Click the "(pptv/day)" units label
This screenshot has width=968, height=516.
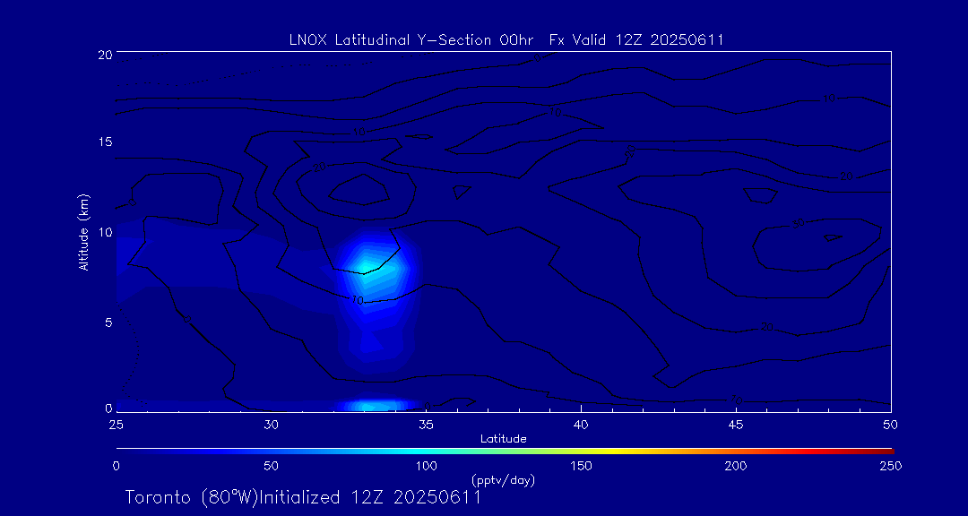(x=503, y=479)
